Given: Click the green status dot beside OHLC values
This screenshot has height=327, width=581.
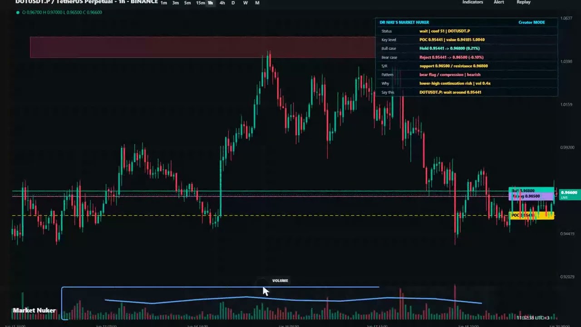Looking at the screenshot, I should pos(18,12).
